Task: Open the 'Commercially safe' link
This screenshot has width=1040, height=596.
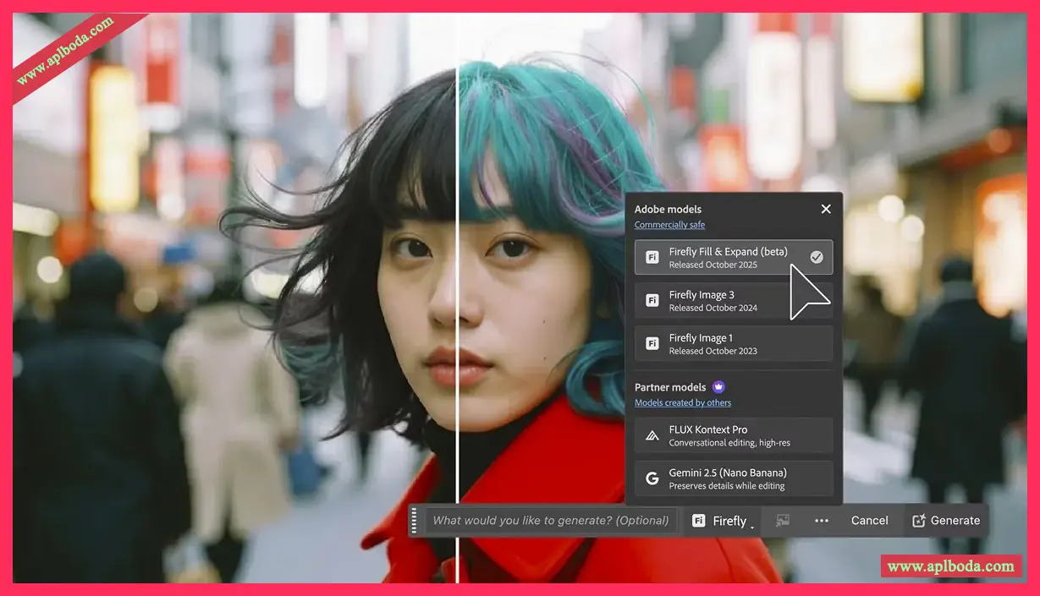Action: point(669,225)
